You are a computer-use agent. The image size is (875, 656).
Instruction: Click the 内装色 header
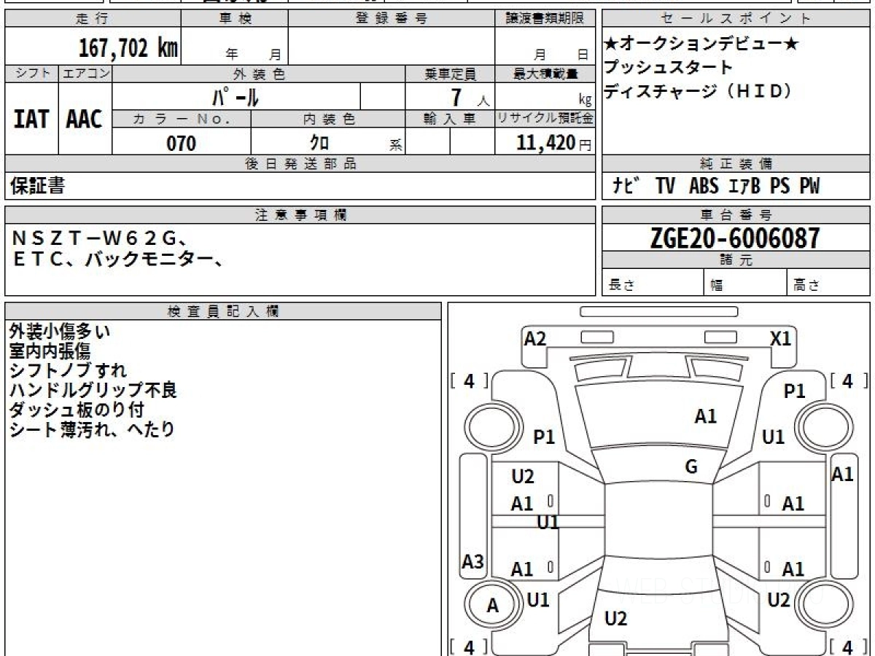327,119
